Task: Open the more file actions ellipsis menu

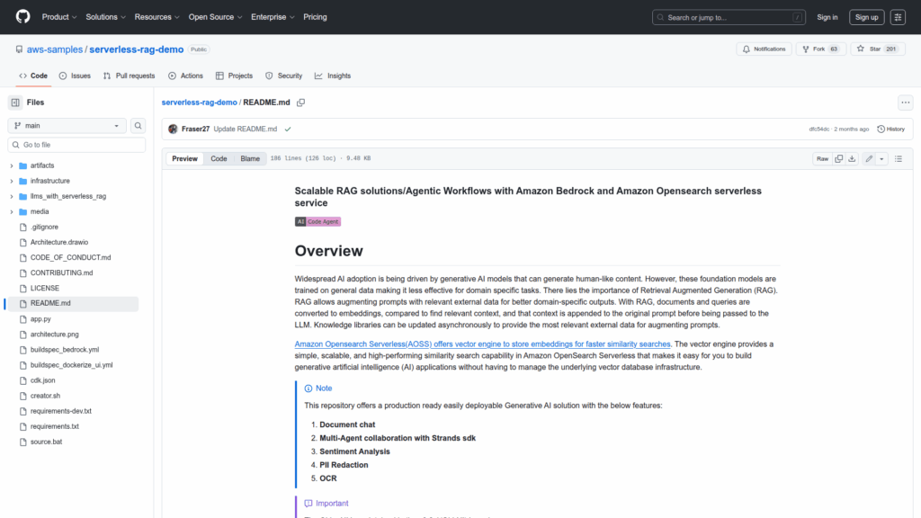Action: (905, 103)
